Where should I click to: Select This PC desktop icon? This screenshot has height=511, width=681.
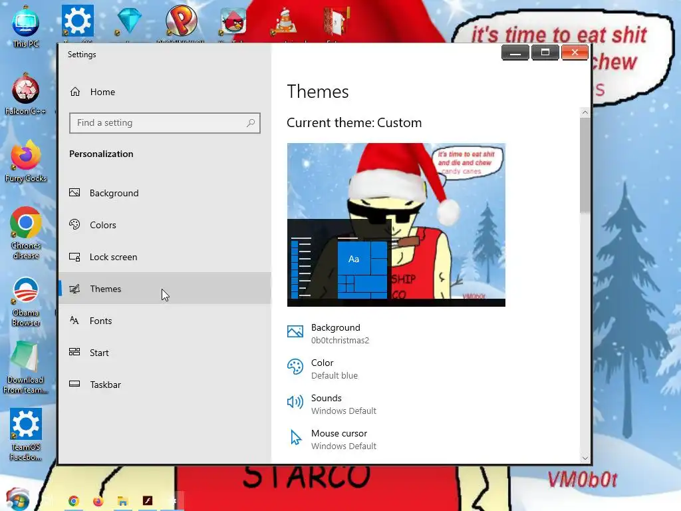(x=26, y=26)
